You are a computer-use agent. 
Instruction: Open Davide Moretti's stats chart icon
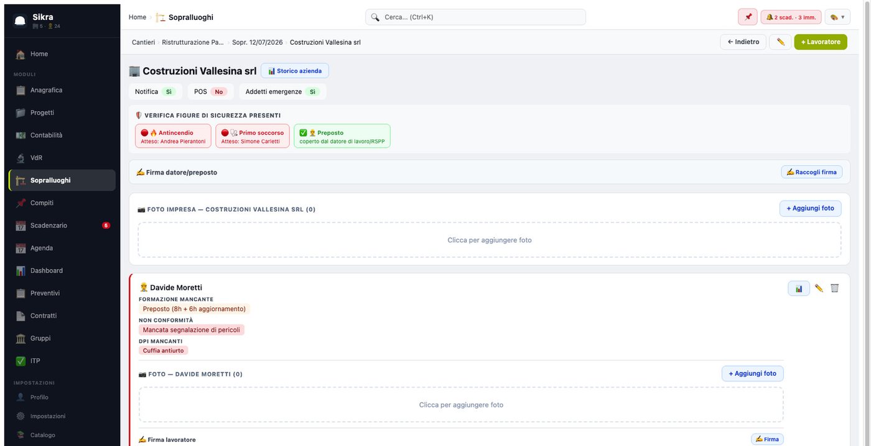[x=799, y=288]
